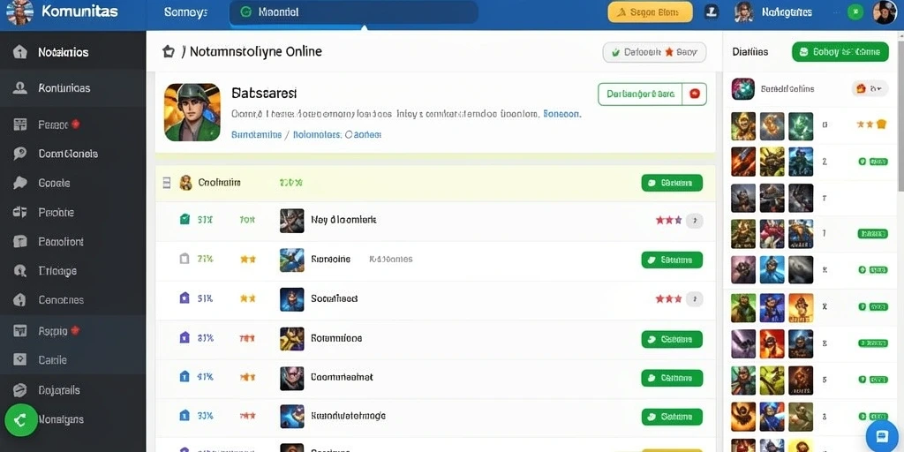
Task: Toggle the blue marker in Coomurisalnet row
Action: pyautogui.click(x=185, y=376)
